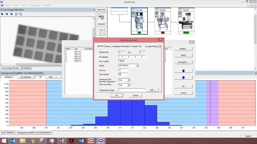Click the Machine No. input field

tap(122, 52)
